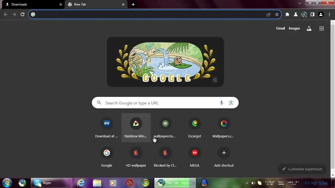The width and height of the screenshot is (335, 188).
Task: Open Skype from the taskbar
Action: coord(52,183)
